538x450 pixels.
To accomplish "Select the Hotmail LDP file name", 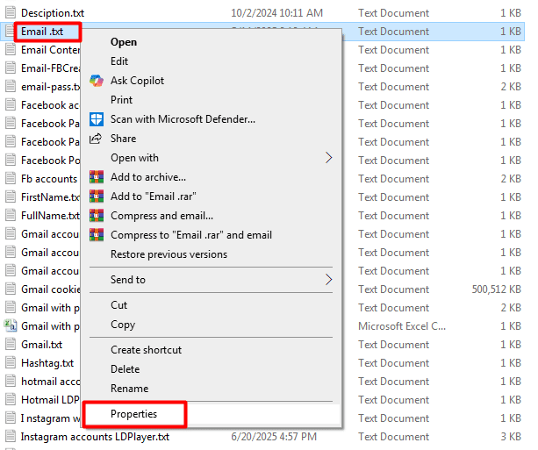I will pyautogui.click(x=50, y=400).
